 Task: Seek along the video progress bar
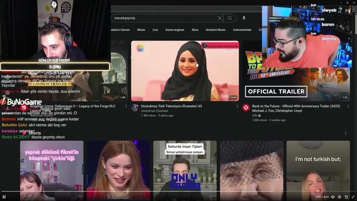pyautogui.click(x=178, y=192)
